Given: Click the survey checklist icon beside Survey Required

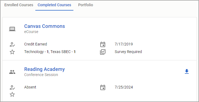Looking at the screenshot, I should 103,52.
